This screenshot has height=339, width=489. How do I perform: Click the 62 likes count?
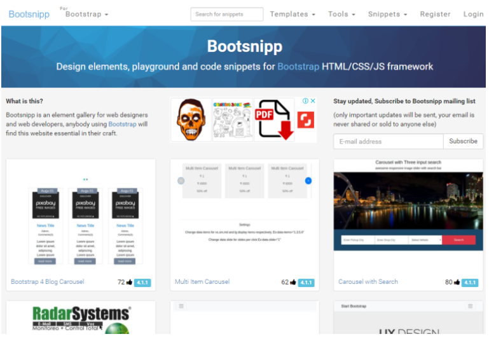[285, 282]
